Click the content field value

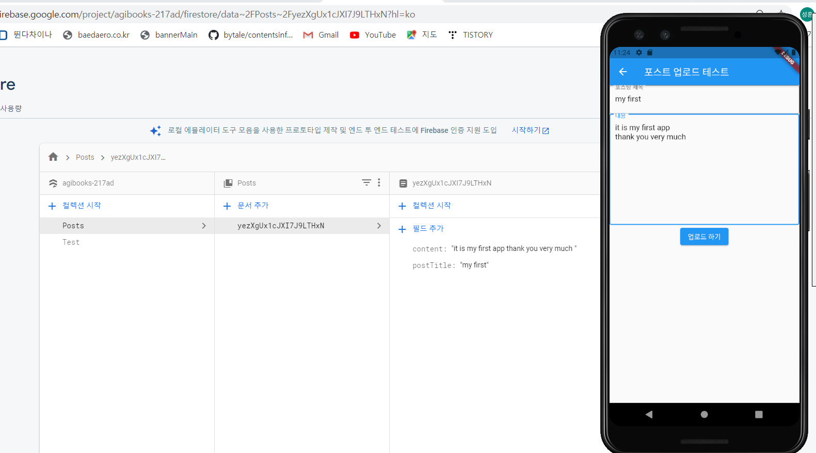[x=514, y=248]
